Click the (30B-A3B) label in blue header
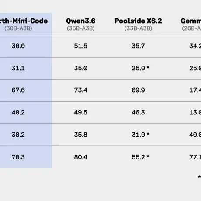Image resolution: width=201 pixels, height=201 pixels. point(18,28)
